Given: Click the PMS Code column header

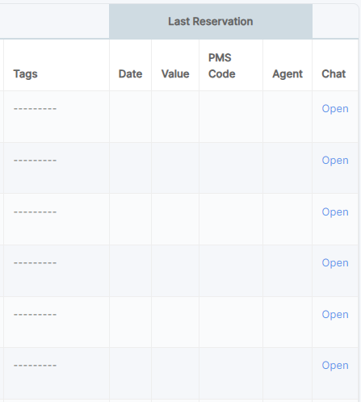Looking at the screenshot, I should pyautogui.click(x=222, y=66).
